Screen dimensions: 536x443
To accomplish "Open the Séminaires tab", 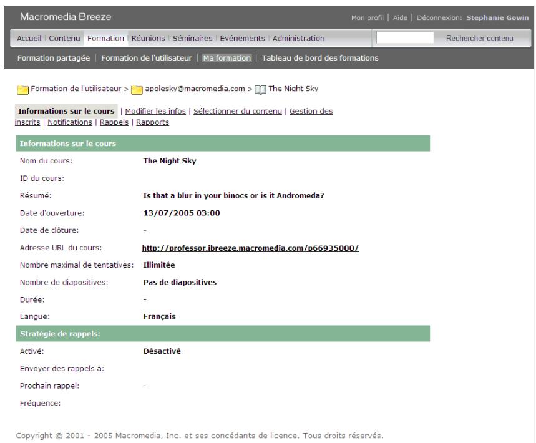I will [192, 38].
